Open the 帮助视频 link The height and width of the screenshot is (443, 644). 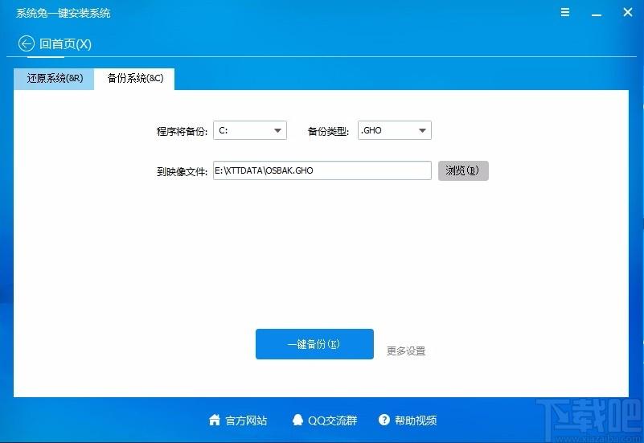coord(416,420)
